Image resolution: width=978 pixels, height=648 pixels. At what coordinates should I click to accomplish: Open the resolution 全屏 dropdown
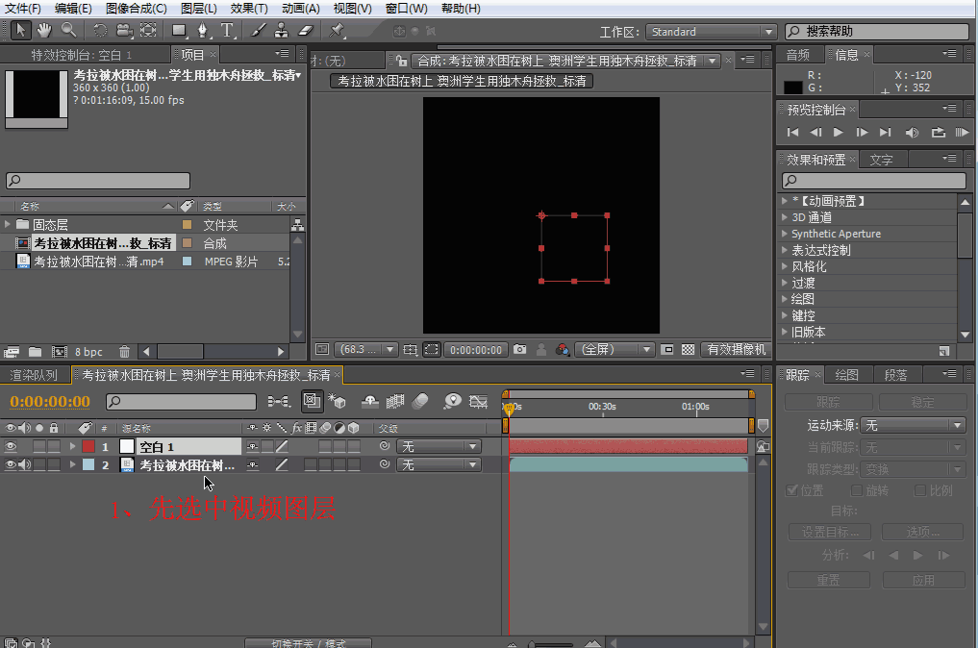pyautogui.click(x=614, y=349)
